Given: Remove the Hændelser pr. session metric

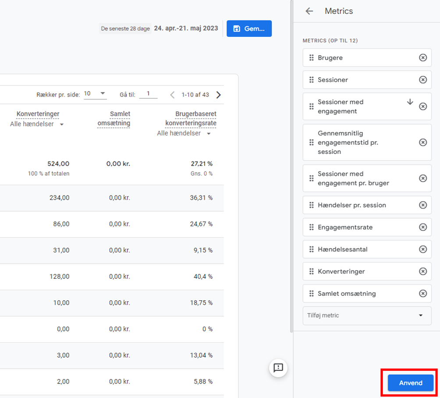Looking at the screenshot, I should point(422,205).
